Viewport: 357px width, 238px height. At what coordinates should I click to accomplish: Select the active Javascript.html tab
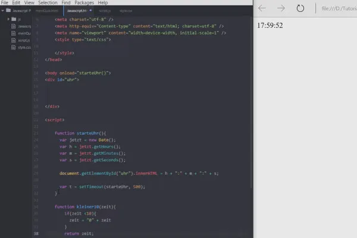pyautogui.click(x=77, y=11)
